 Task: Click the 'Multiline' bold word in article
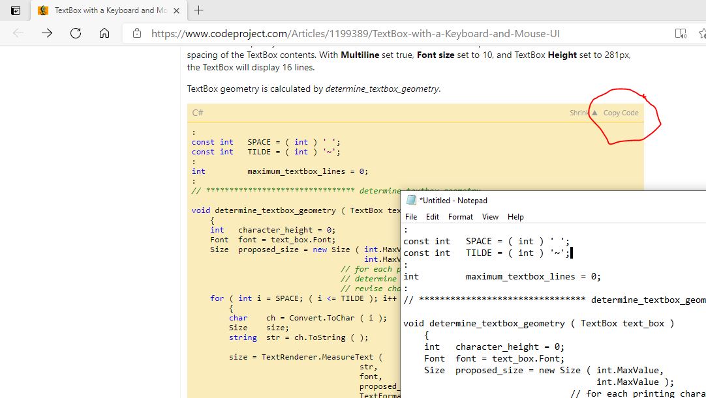360,55
